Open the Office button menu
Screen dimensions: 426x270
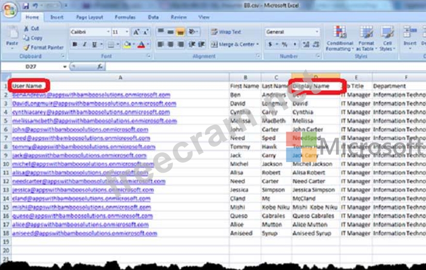10,9
